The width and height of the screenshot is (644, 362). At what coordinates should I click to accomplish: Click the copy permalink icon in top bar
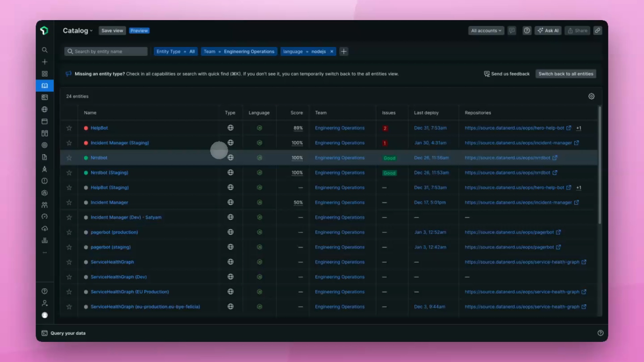pyautogui.click(x=598, y=31)
